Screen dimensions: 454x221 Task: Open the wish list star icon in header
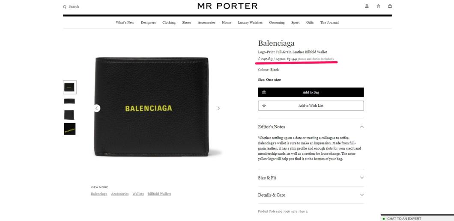click(x=379, y=6)
